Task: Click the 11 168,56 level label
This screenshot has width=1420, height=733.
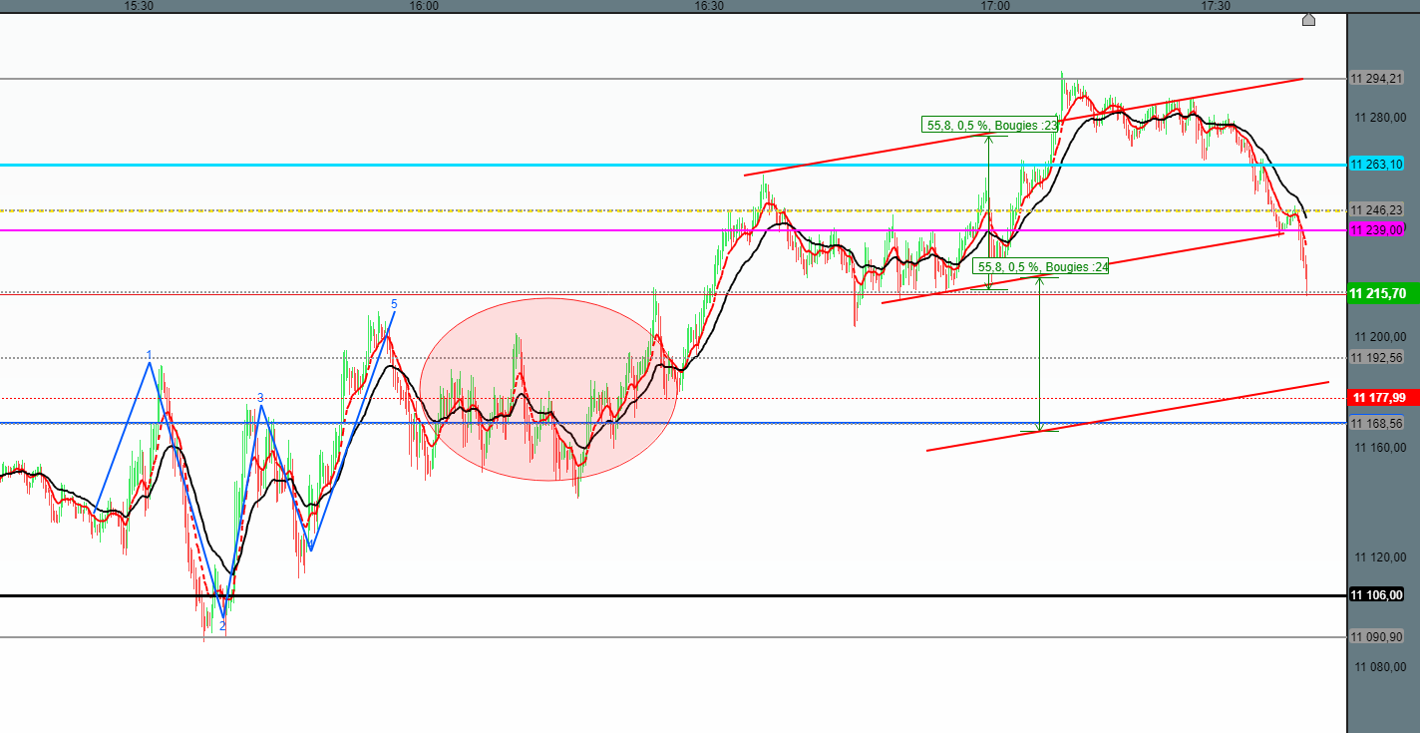Action: (x=1376, y=423)
